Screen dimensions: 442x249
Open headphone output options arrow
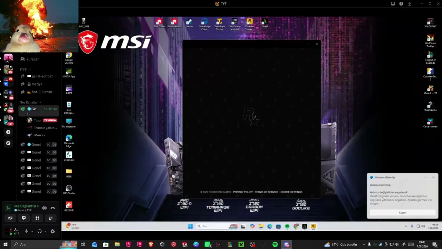[45, 231]
